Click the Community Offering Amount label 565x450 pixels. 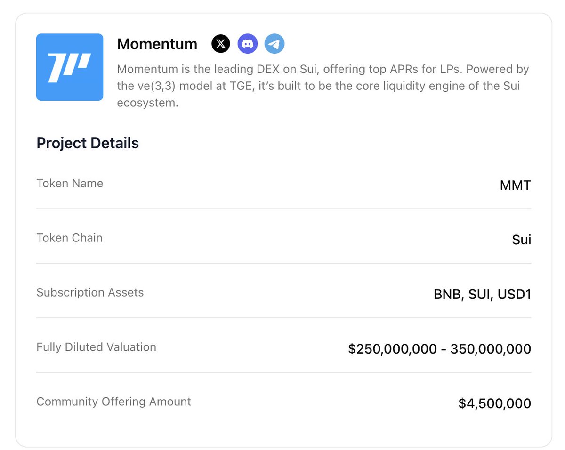113,402
